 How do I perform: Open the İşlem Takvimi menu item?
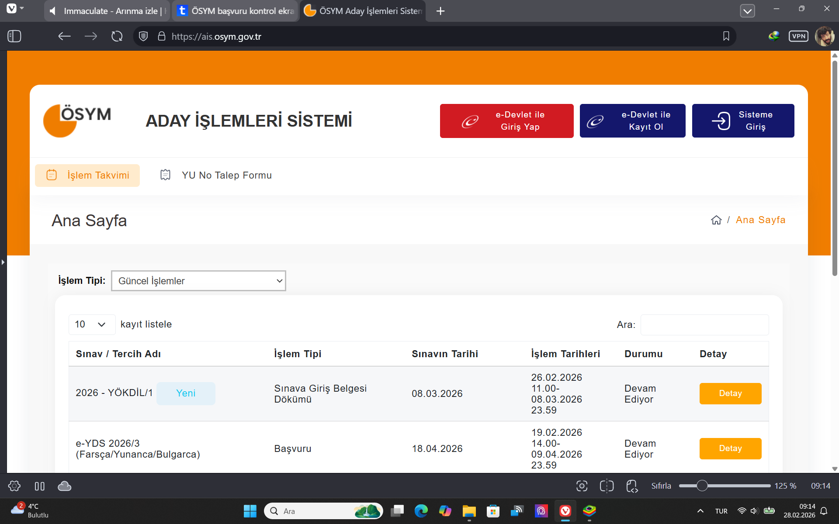click(x=87, y=175)
